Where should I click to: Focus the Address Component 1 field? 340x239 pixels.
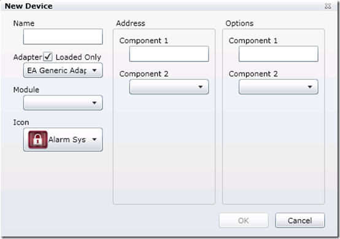(169, 54)
